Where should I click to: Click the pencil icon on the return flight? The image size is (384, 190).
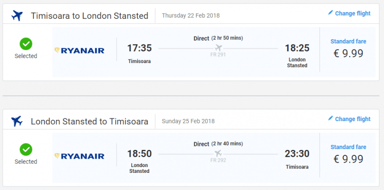(330, 118)
